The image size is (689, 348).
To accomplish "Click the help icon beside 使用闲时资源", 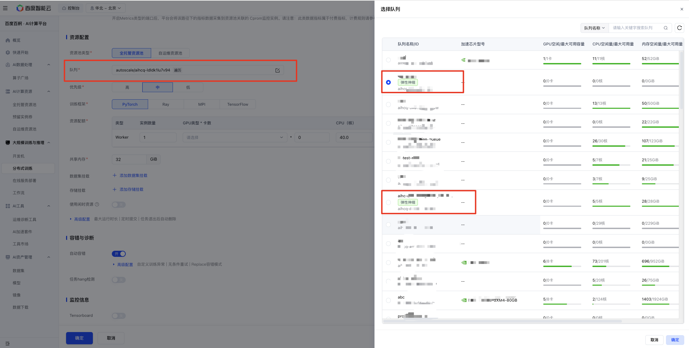I will pyautogui.click(x=97, y=204).
